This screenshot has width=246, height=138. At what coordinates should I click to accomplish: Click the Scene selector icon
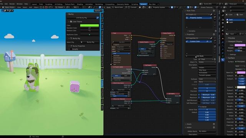click(201, 4)
